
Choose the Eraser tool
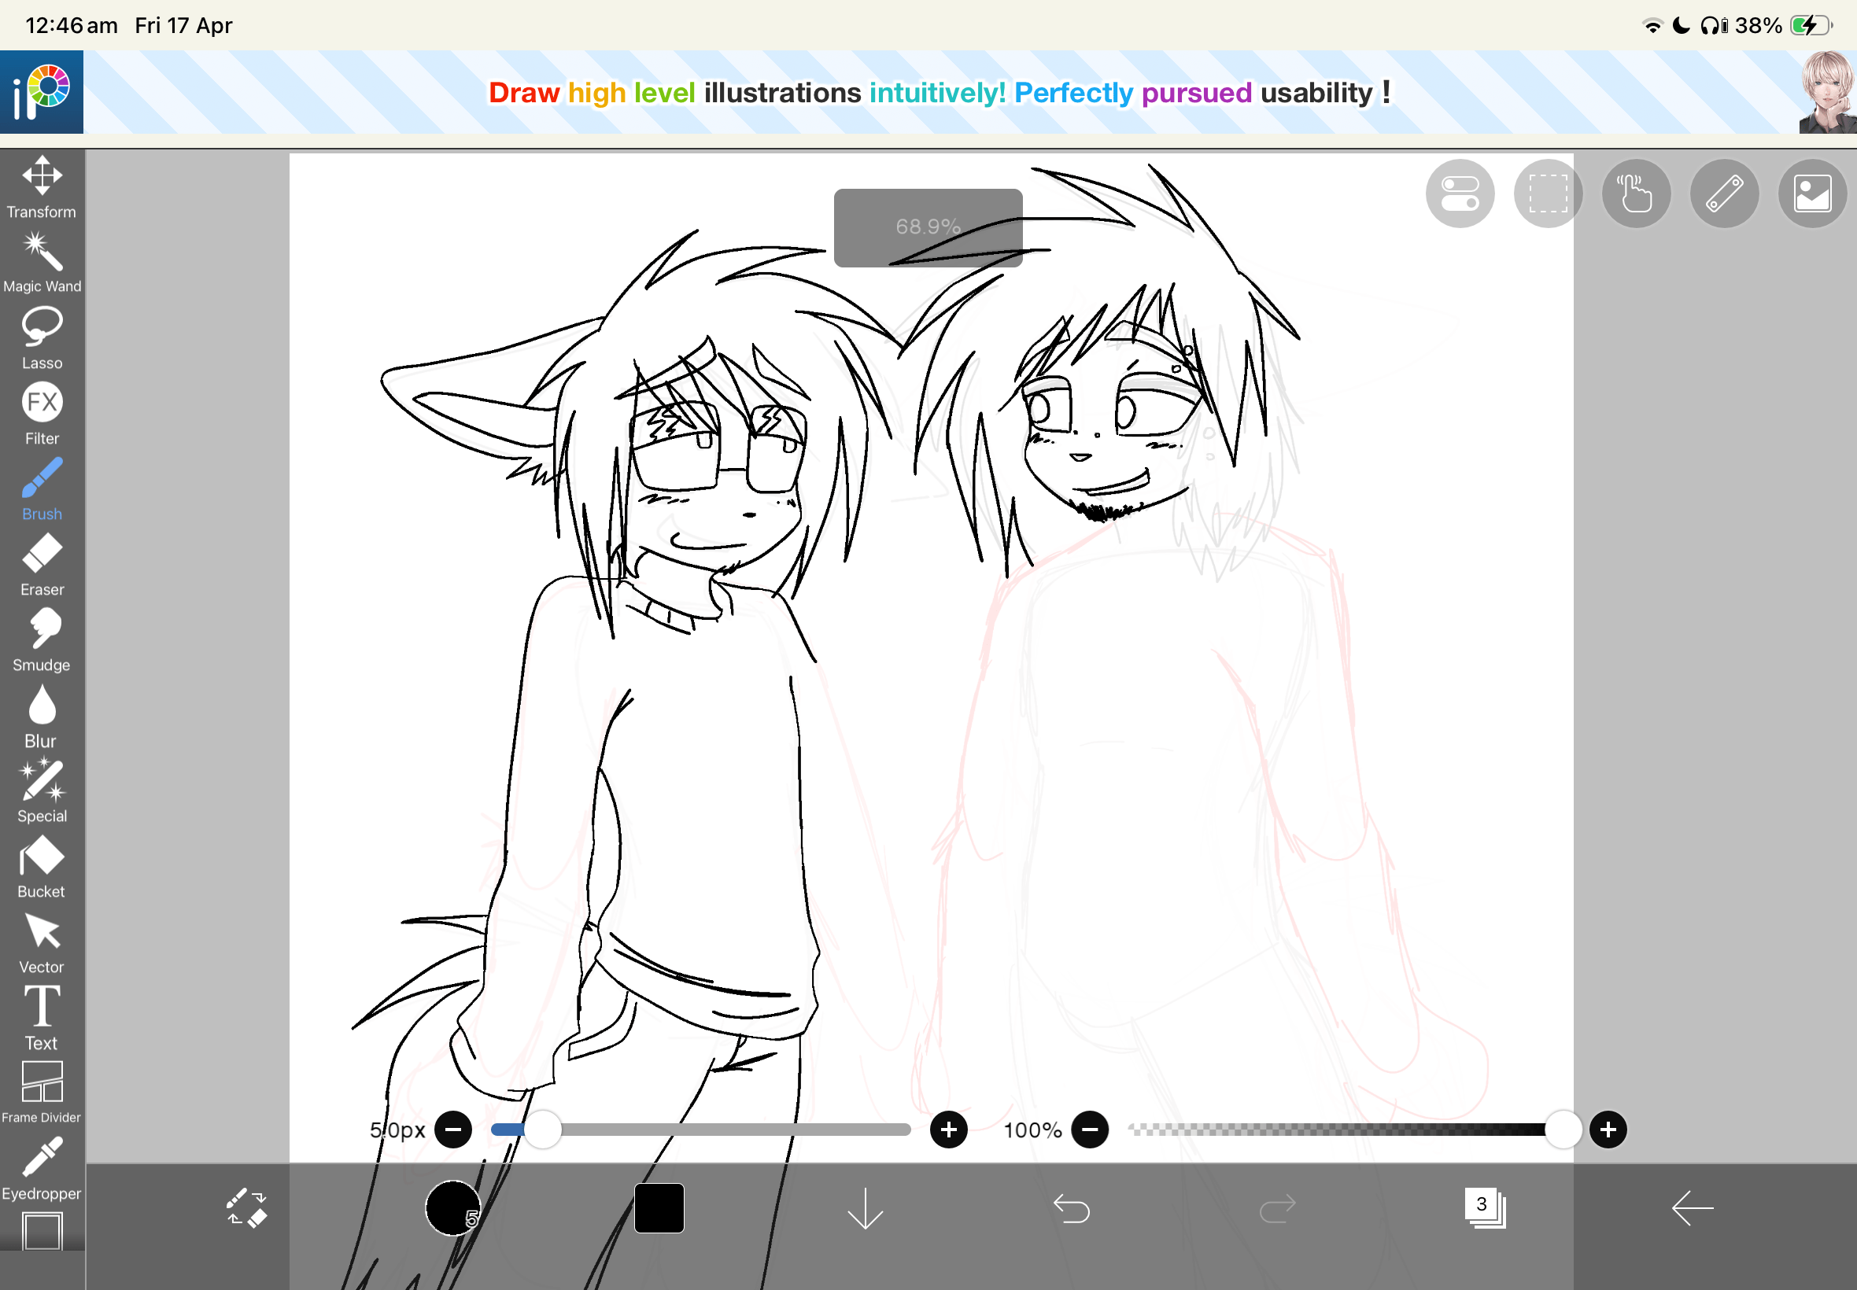pyautogui.click(x=41, y=564)
